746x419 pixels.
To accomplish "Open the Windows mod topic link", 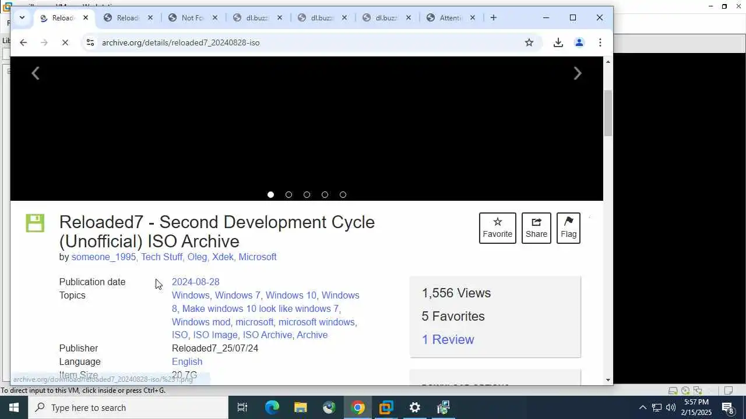I will coord(201,322).
